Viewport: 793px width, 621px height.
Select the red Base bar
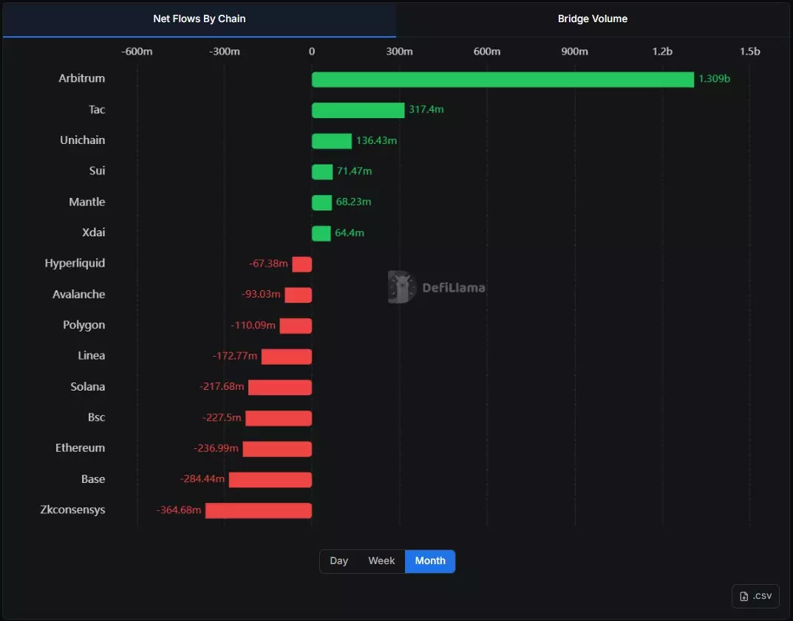270,480
